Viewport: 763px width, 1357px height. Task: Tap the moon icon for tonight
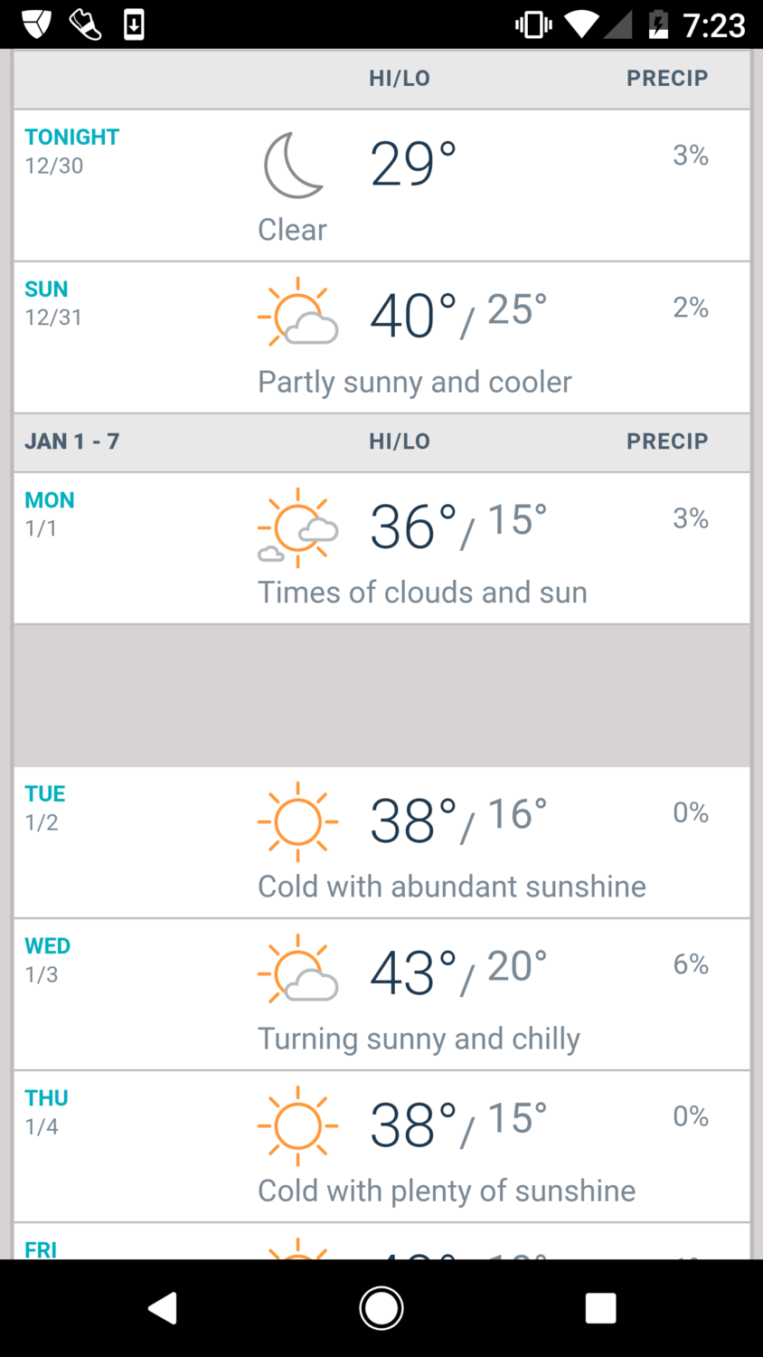tap(293, 165)
